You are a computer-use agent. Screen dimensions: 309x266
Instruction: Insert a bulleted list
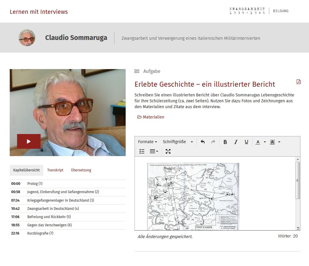142,151
